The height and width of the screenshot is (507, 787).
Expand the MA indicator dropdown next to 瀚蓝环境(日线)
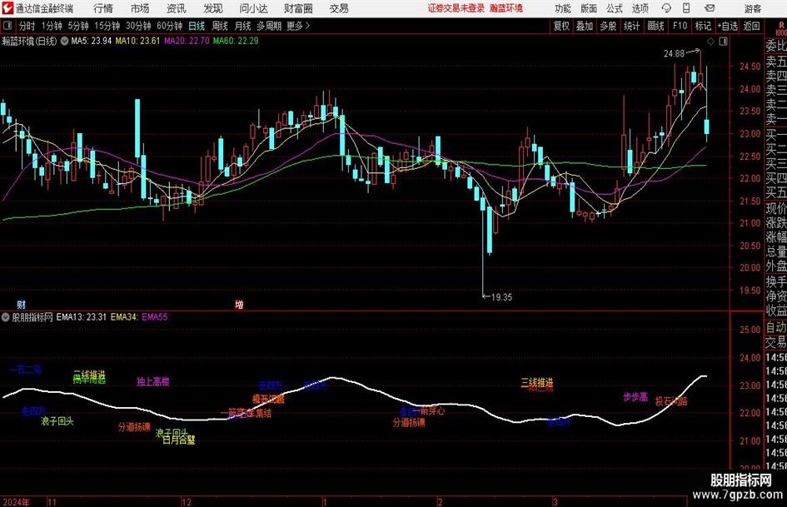(64, 41)
